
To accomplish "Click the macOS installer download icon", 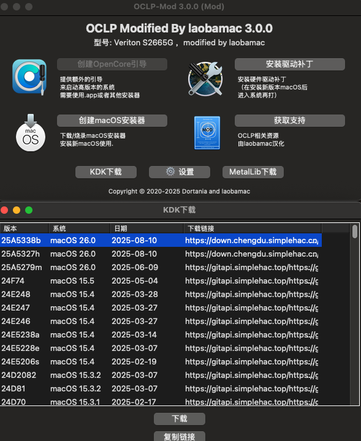I will point(31,133).
